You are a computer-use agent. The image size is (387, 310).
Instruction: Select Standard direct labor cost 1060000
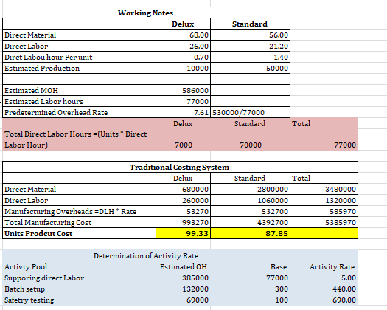[273, 201]
